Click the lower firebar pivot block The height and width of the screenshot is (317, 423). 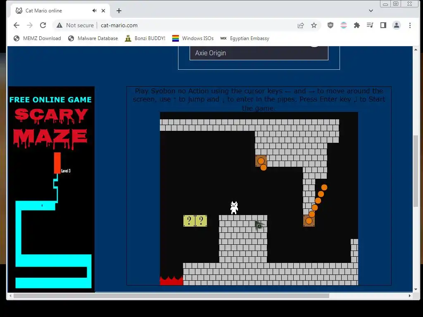[309, 221]
